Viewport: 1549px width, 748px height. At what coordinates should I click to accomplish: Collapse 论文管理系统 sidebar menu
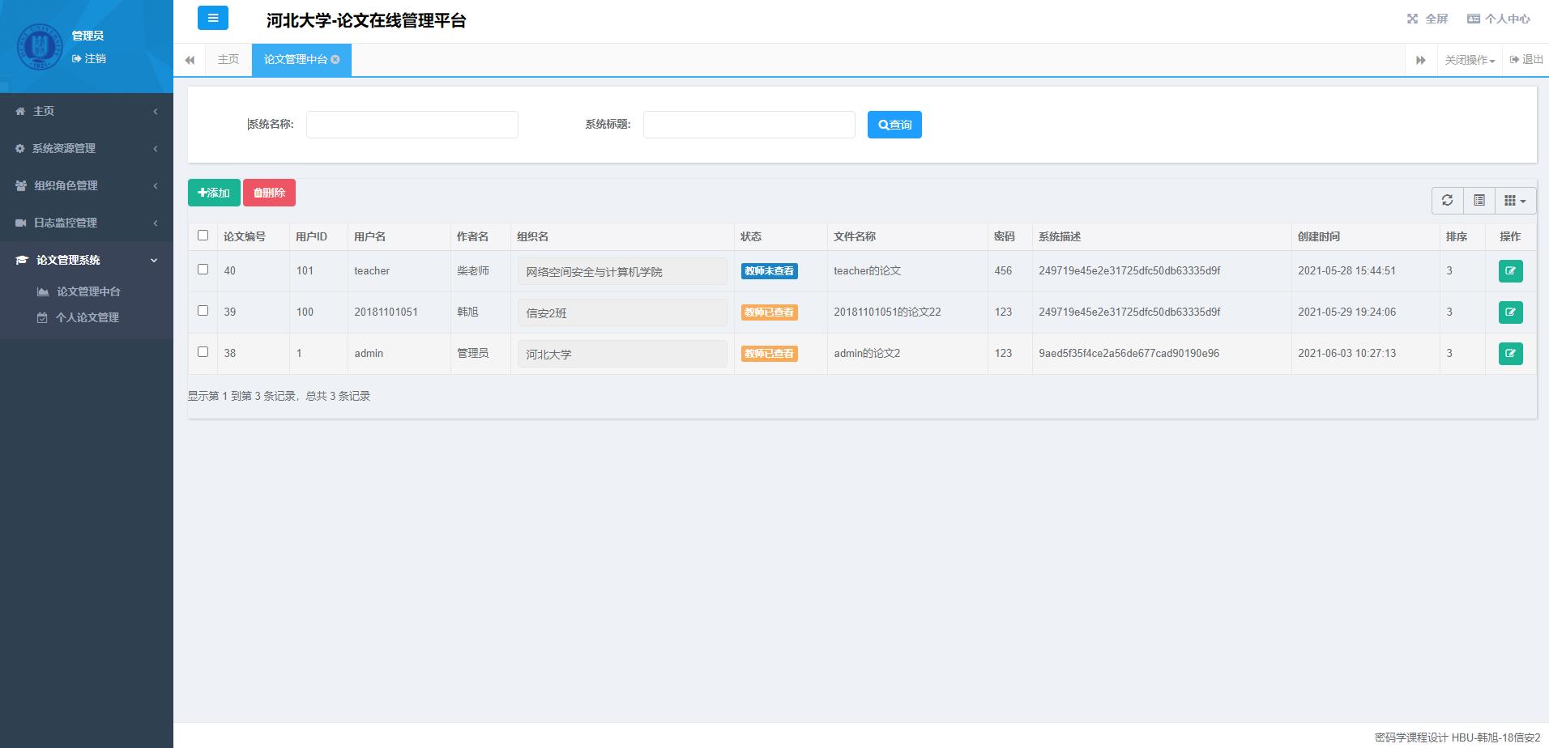[x=87, y=260]
